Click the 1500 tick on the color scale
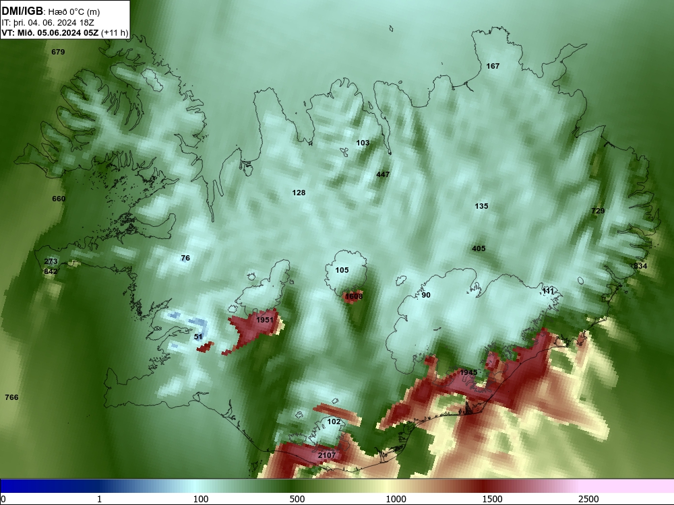Viewport: 674px width, 505px height. (x=492, y=499)
